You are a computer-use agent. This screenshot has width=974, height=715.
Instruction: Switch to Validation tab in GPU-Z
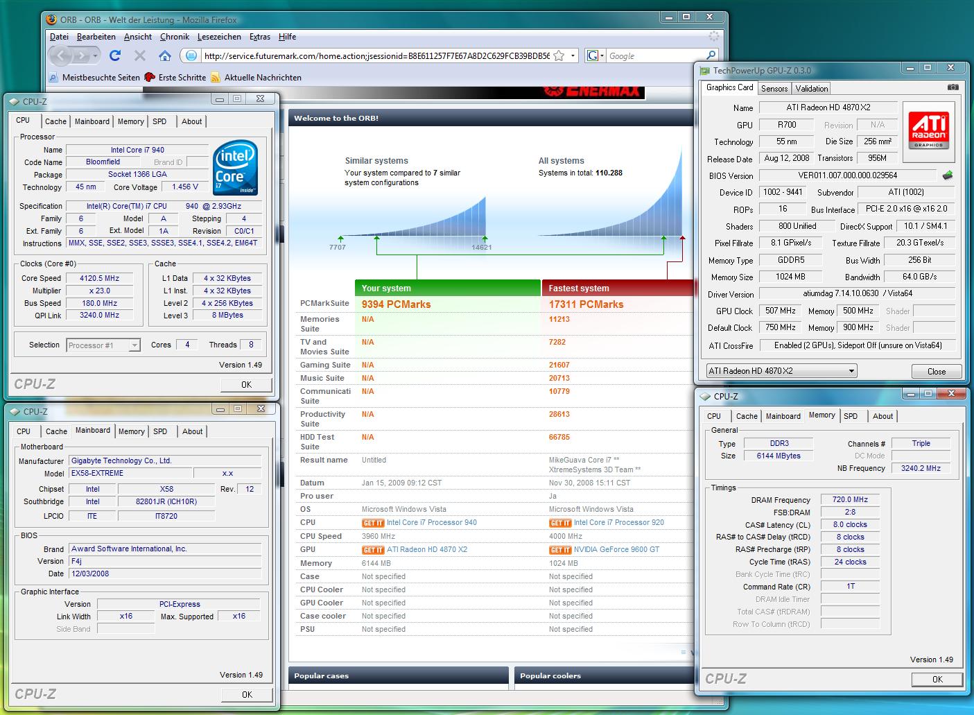click(812, 88)
